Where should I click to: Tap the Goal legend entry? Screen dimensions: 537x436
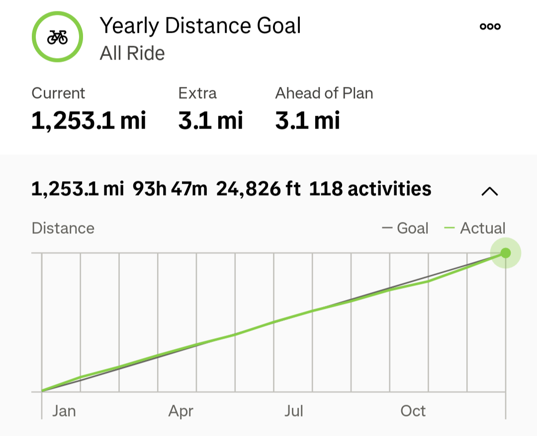click(x=405, y=228)
